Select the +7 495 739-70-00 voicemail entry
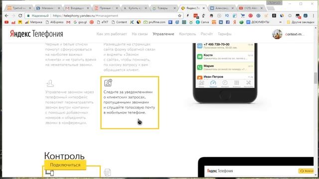319x179 pixels. coord(225,46)
